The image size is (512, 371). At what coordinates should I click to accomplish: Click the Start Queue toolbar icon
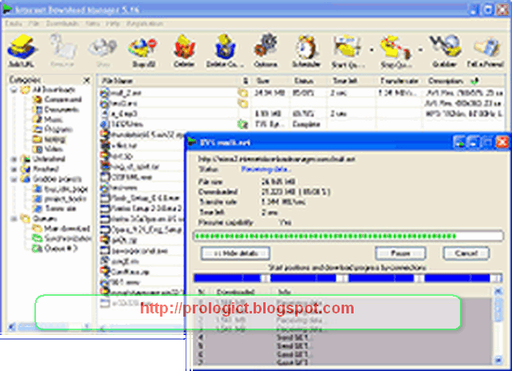(347, 51)
